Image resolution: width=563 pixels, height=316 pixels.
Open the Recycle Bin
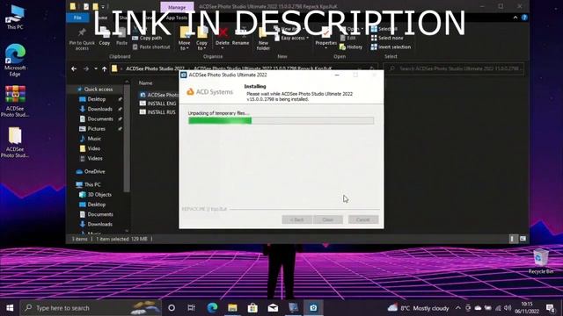pos(541,262)
